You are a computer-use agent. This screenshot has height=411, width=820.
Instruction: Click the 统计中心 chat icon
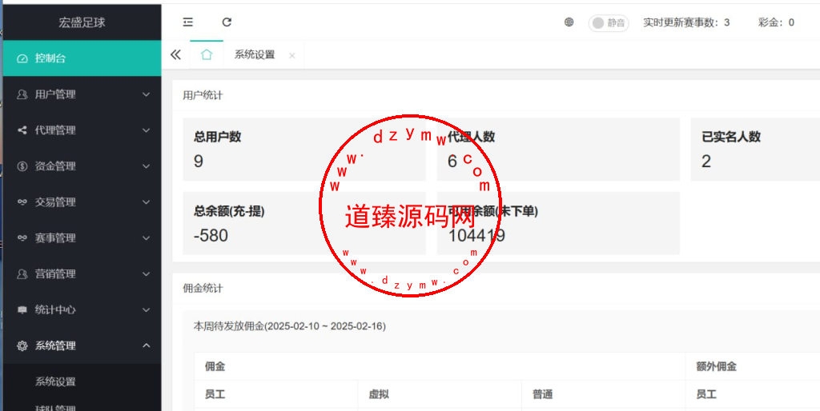tap(22, 310)
